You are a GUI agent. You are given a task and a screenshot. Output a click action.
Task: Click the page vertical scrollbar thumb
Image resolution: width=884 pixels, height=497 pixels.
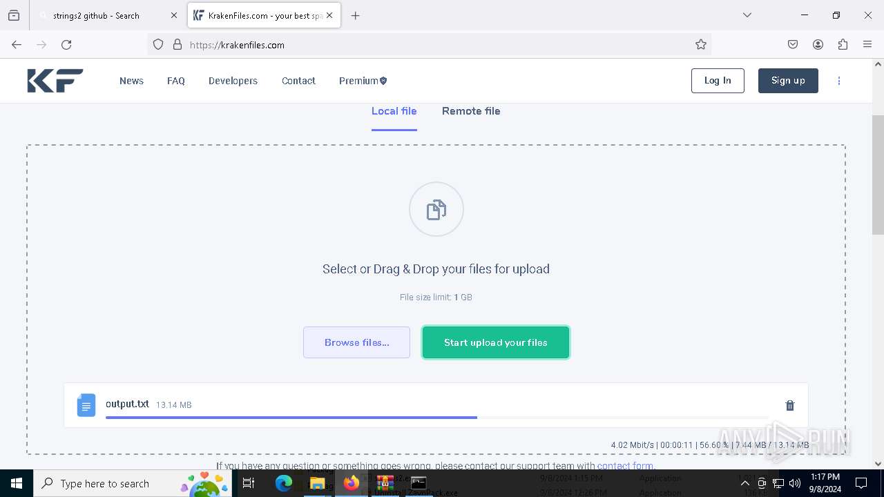pyautogui.click(x=878, y=175)
